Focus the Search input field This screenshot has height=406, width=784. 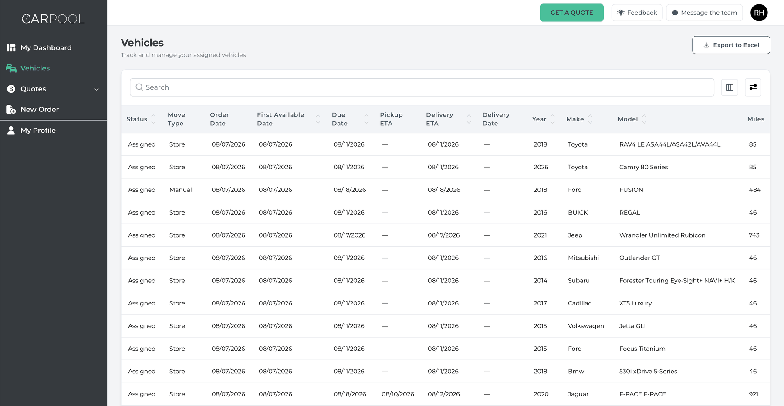coord(422,87)
